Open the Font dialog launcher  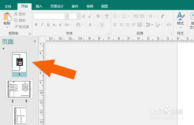click(109, 34)
